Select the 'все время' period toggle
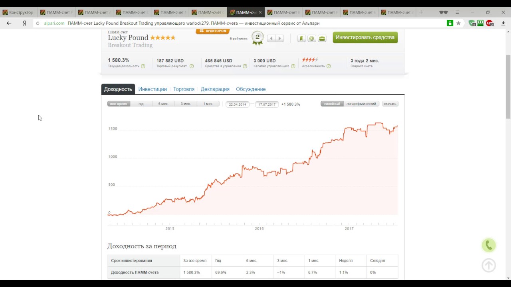511x287 pixels. (x=119, y=104)
